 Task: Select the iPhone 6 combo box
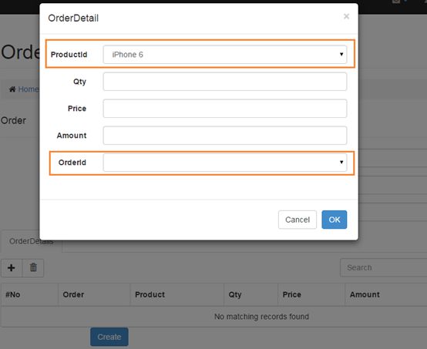point(224,55)
